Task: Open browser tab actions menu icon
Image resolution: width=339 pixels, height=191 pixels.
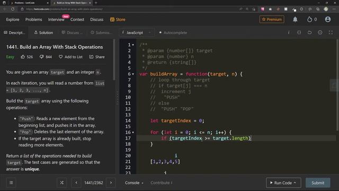Action: [x=4, y=3]
